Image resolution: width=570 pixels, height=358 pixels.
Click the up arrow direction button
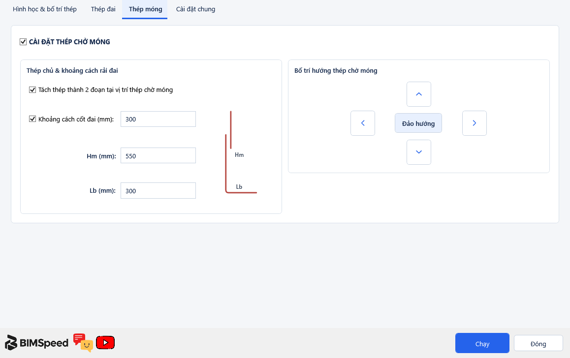point(419,94)
